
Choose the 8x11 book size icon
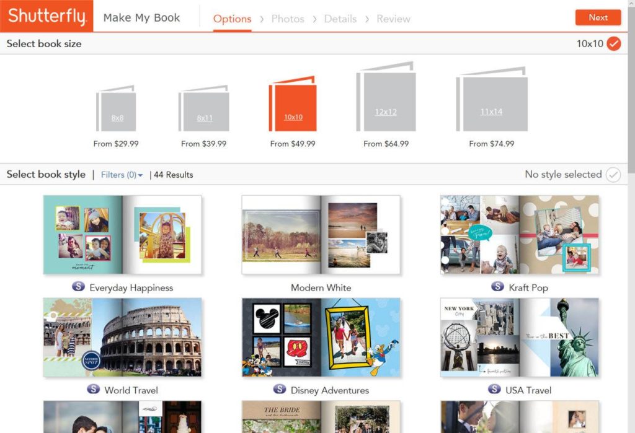pos(204,110)
